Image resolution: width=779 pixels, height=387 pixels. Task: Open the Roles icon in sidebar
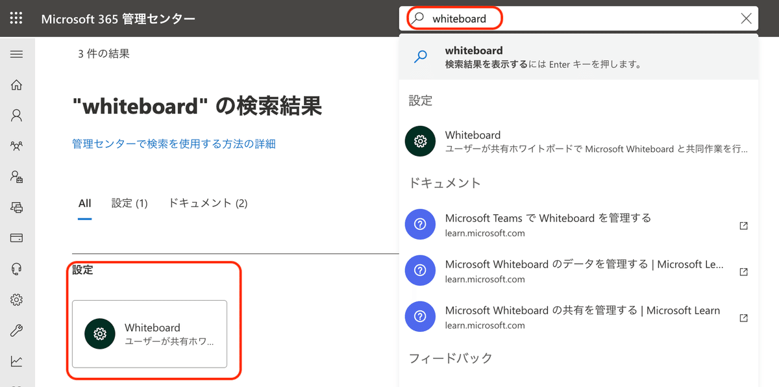coord(17,177)
